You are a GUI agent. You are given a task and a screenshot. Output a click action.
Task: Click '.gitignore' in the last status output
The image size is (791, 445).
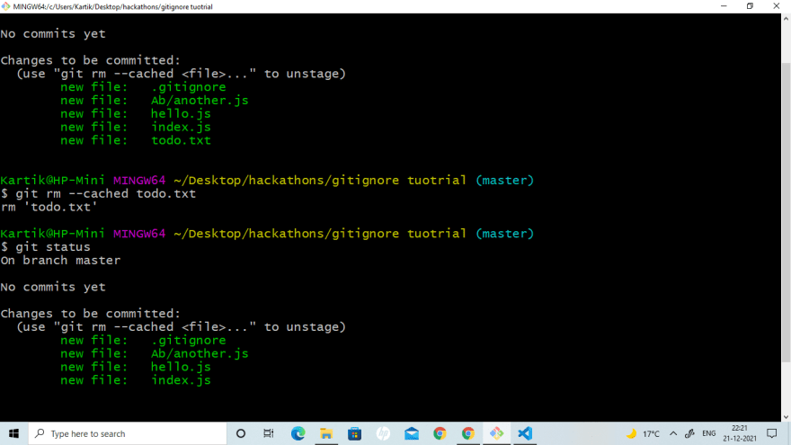pos(189,341)
